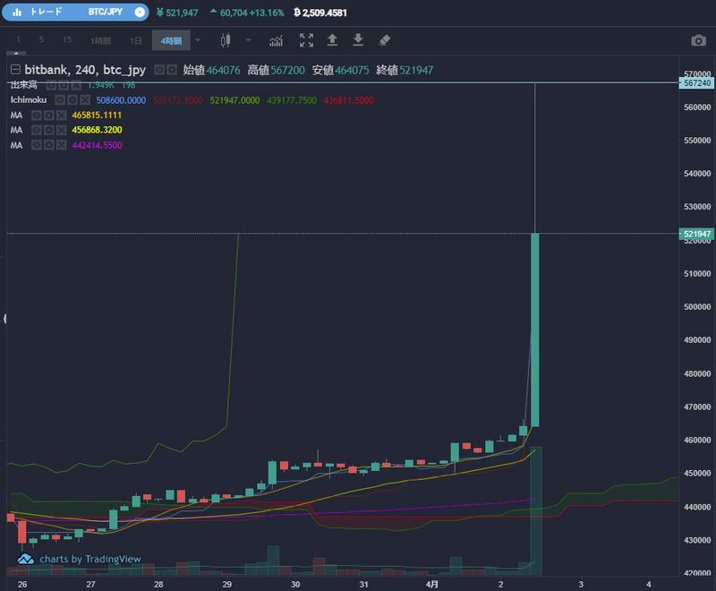
Task: Click the upload chart layout icon
Action: [333, 40]
